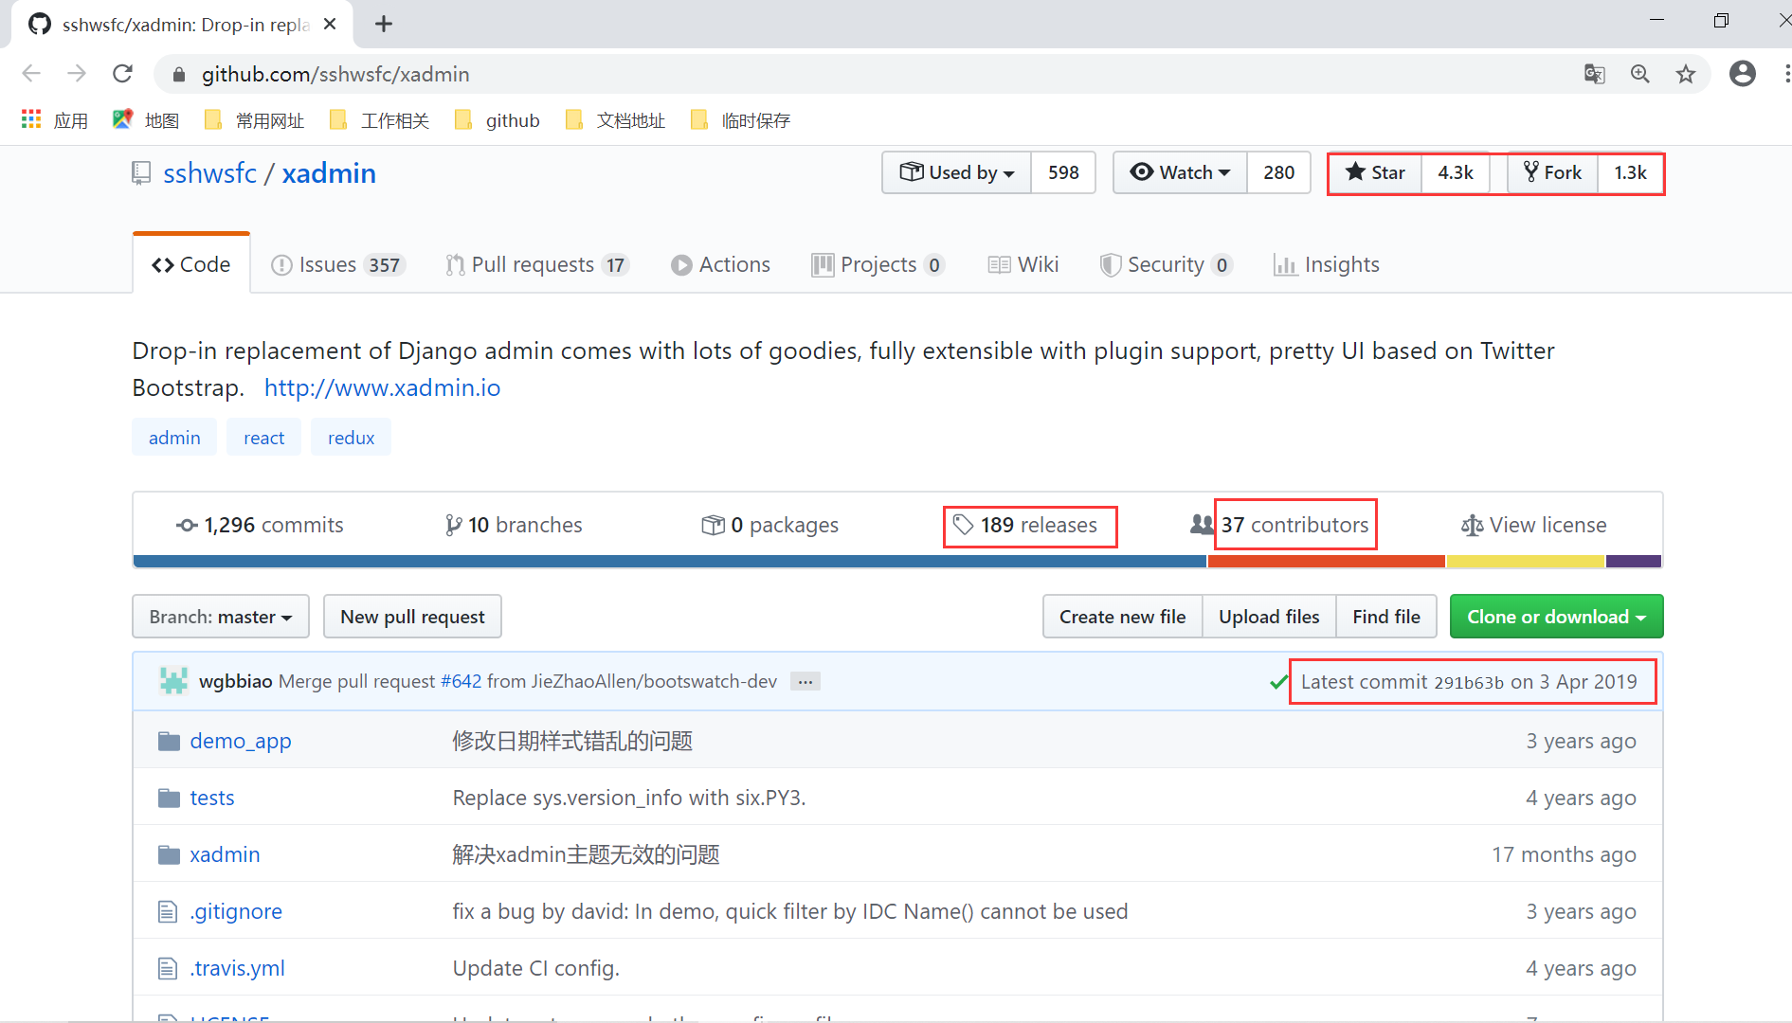Reload the GitHub page
1792x1023 pixels.
point(122,74)
